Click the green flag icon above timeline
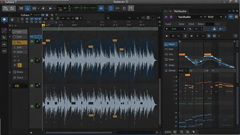 click(x=130, y=18)
